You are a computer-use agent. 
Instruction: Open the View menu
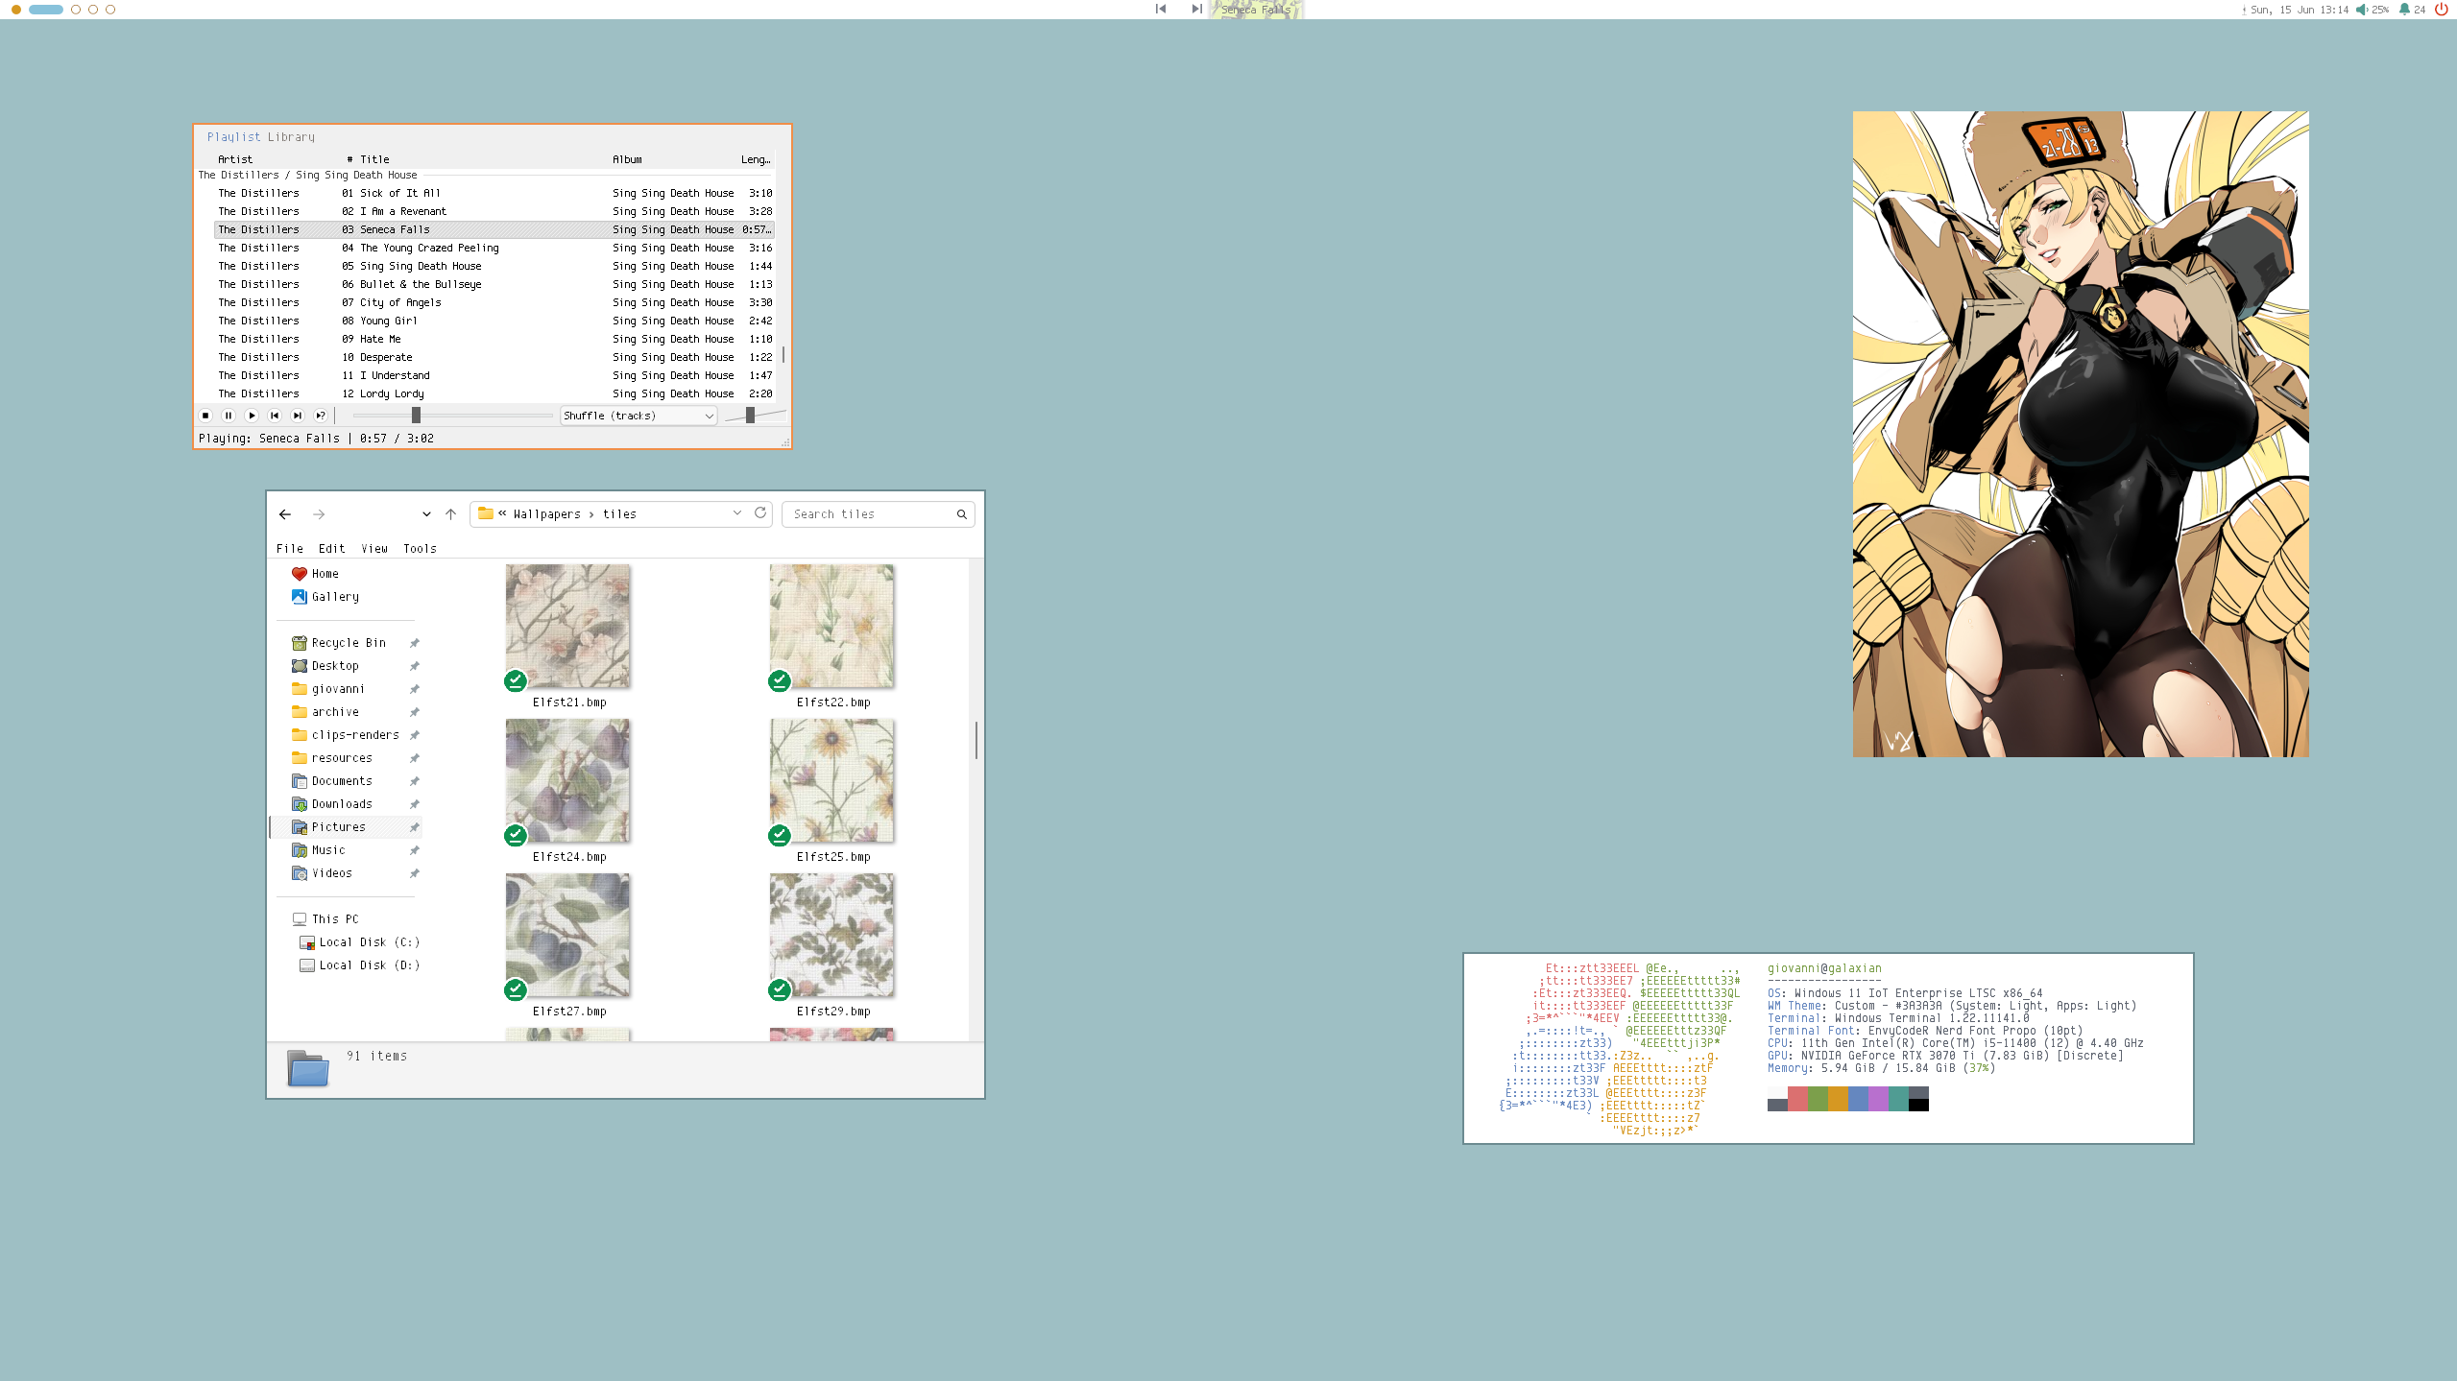click(x=374, y=549)
